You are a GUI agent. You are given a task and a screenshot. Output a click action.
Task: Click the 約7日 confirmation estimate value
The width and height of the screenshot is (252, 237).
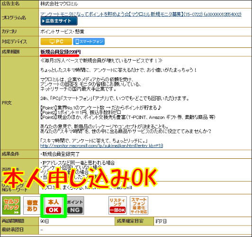(x=161, y=221)
